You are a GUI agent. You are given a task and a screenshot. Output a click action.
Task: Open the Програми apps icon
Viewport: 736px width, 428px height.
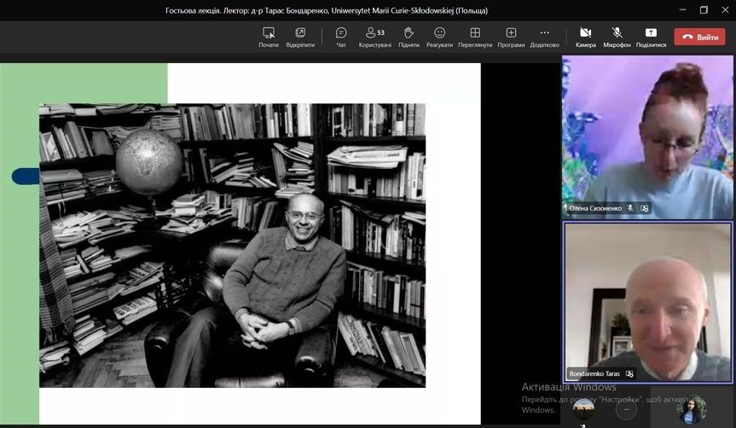pyautogui.click(x=511, y=37)
